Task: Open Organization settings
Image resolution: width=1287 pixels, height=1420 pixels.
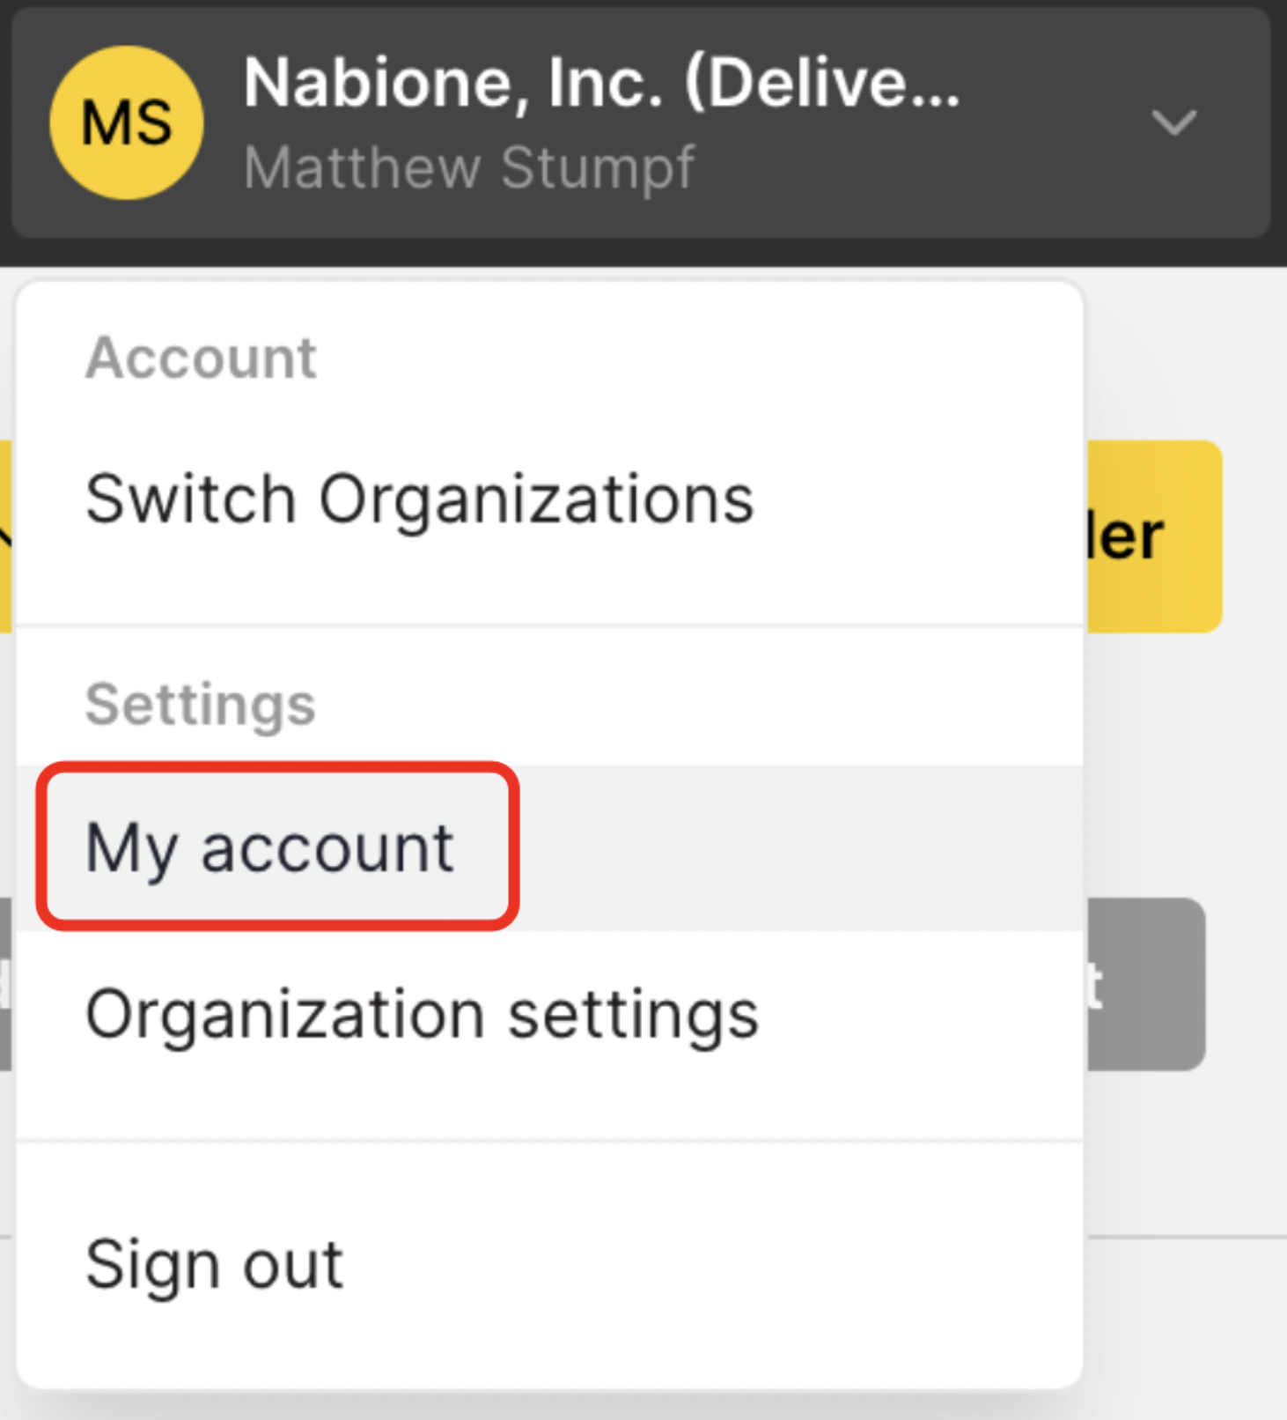Action: pyautogui.click(x=422, y=1014)
